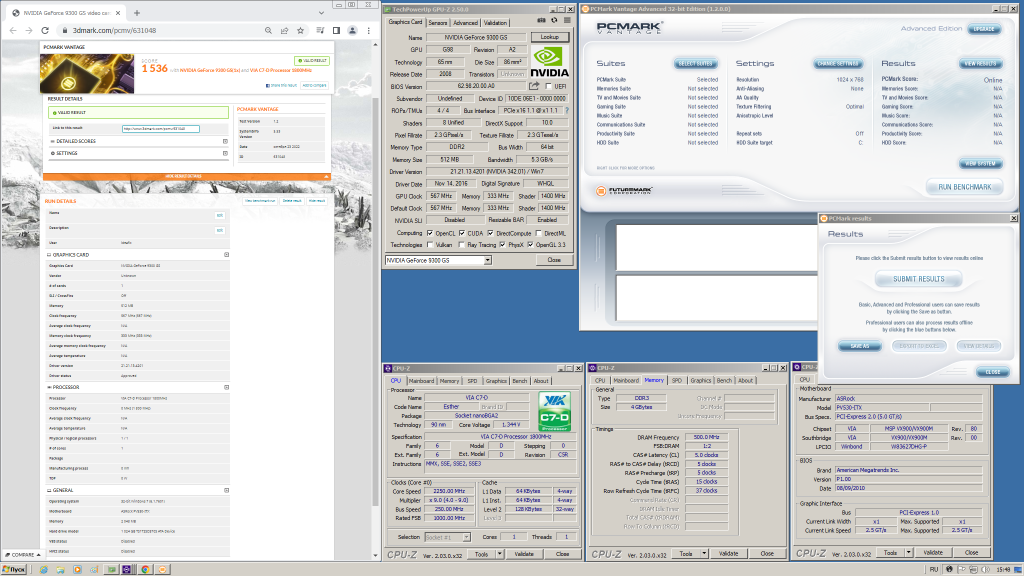This screenshot has height=576, width=1024.
Task: Take a GPU-Z screenshot with camera icon
Action: pos(541,20)
